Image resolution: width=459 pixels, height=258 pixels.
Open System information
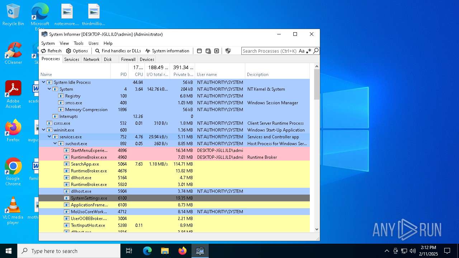tap(167, 51)
